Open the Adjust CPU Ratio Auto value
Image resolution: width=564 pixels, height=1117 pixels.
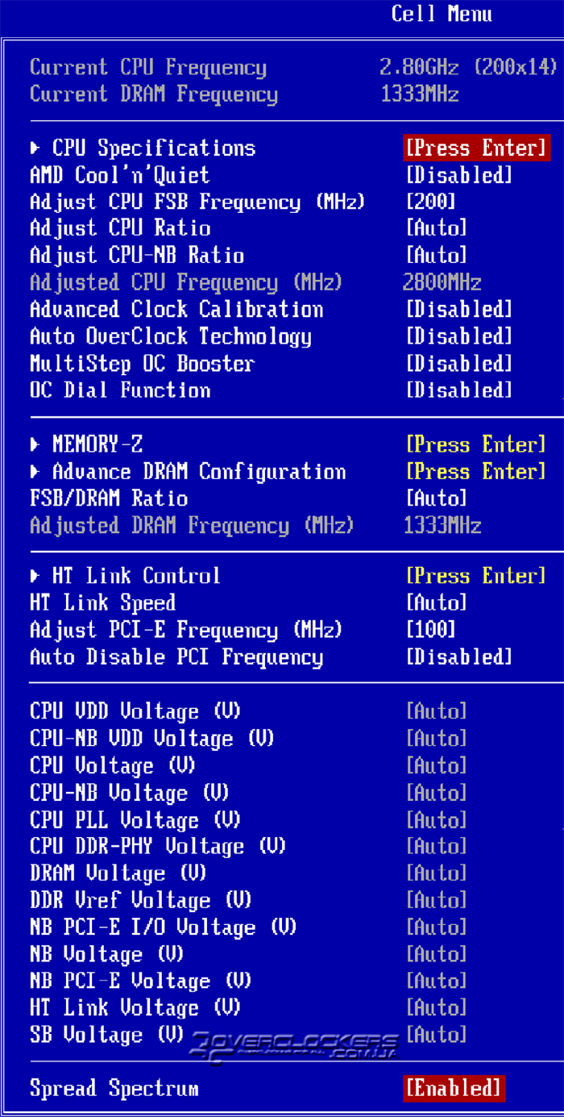[x=437, y=228]
